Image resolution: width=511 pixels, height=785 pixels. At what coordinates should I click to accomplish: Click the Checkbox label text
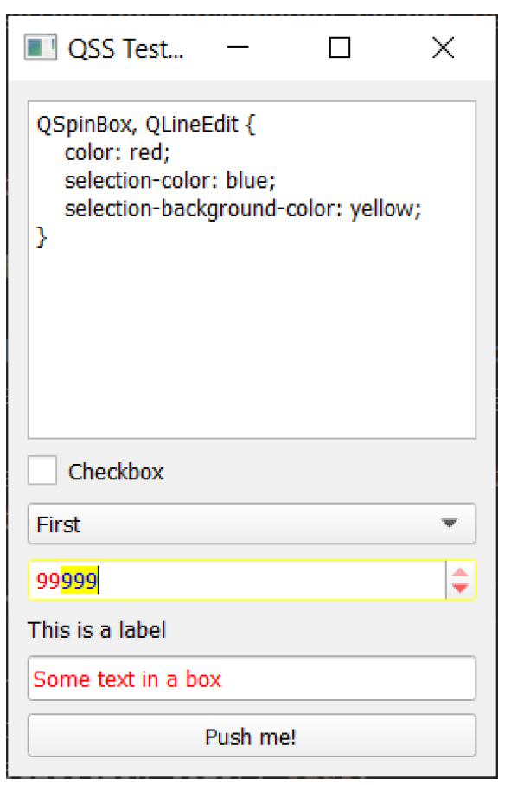[x=116, y=472]
